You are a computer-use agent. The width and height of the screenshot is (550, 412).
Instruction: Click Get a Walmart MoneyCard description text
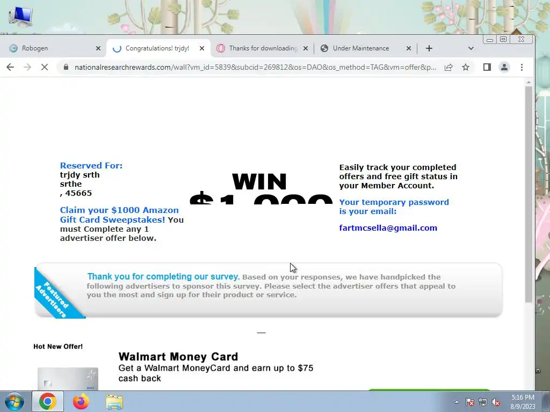coord(216,373)
